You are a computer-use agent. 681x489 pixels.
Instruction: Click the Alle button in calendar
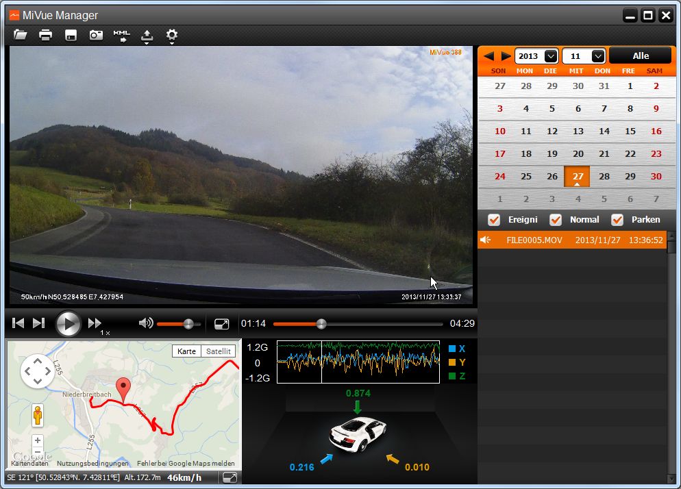coord(641,56)
